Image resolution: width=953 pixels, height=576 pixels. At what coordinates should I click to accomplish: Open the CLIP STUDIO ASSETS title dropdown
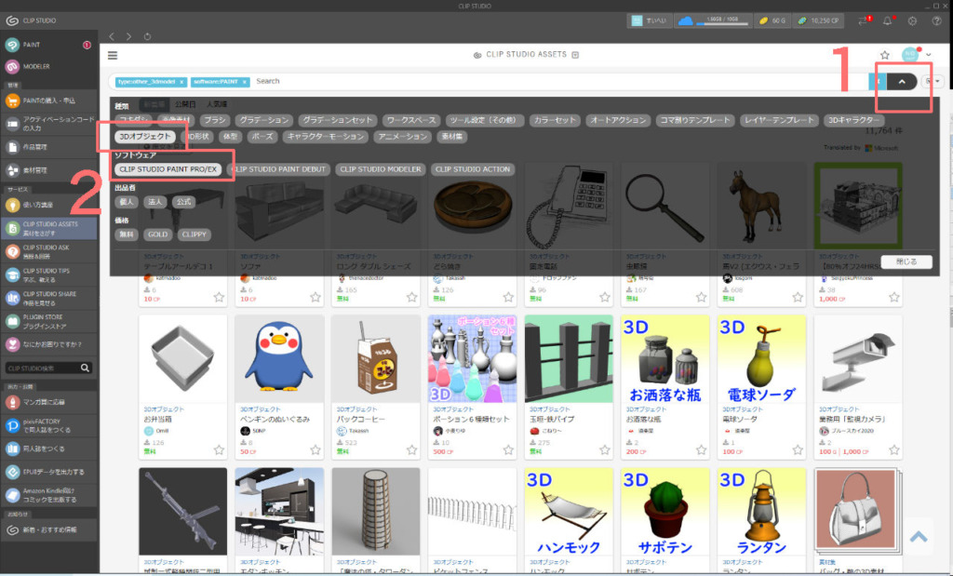(575, 55)
